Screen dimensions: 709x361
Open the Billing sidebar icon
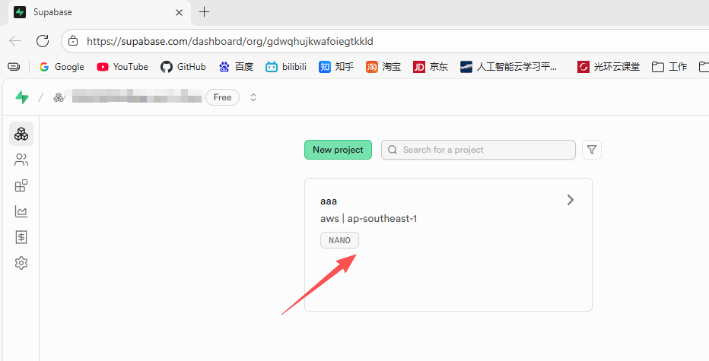click(x=21, y=237)
